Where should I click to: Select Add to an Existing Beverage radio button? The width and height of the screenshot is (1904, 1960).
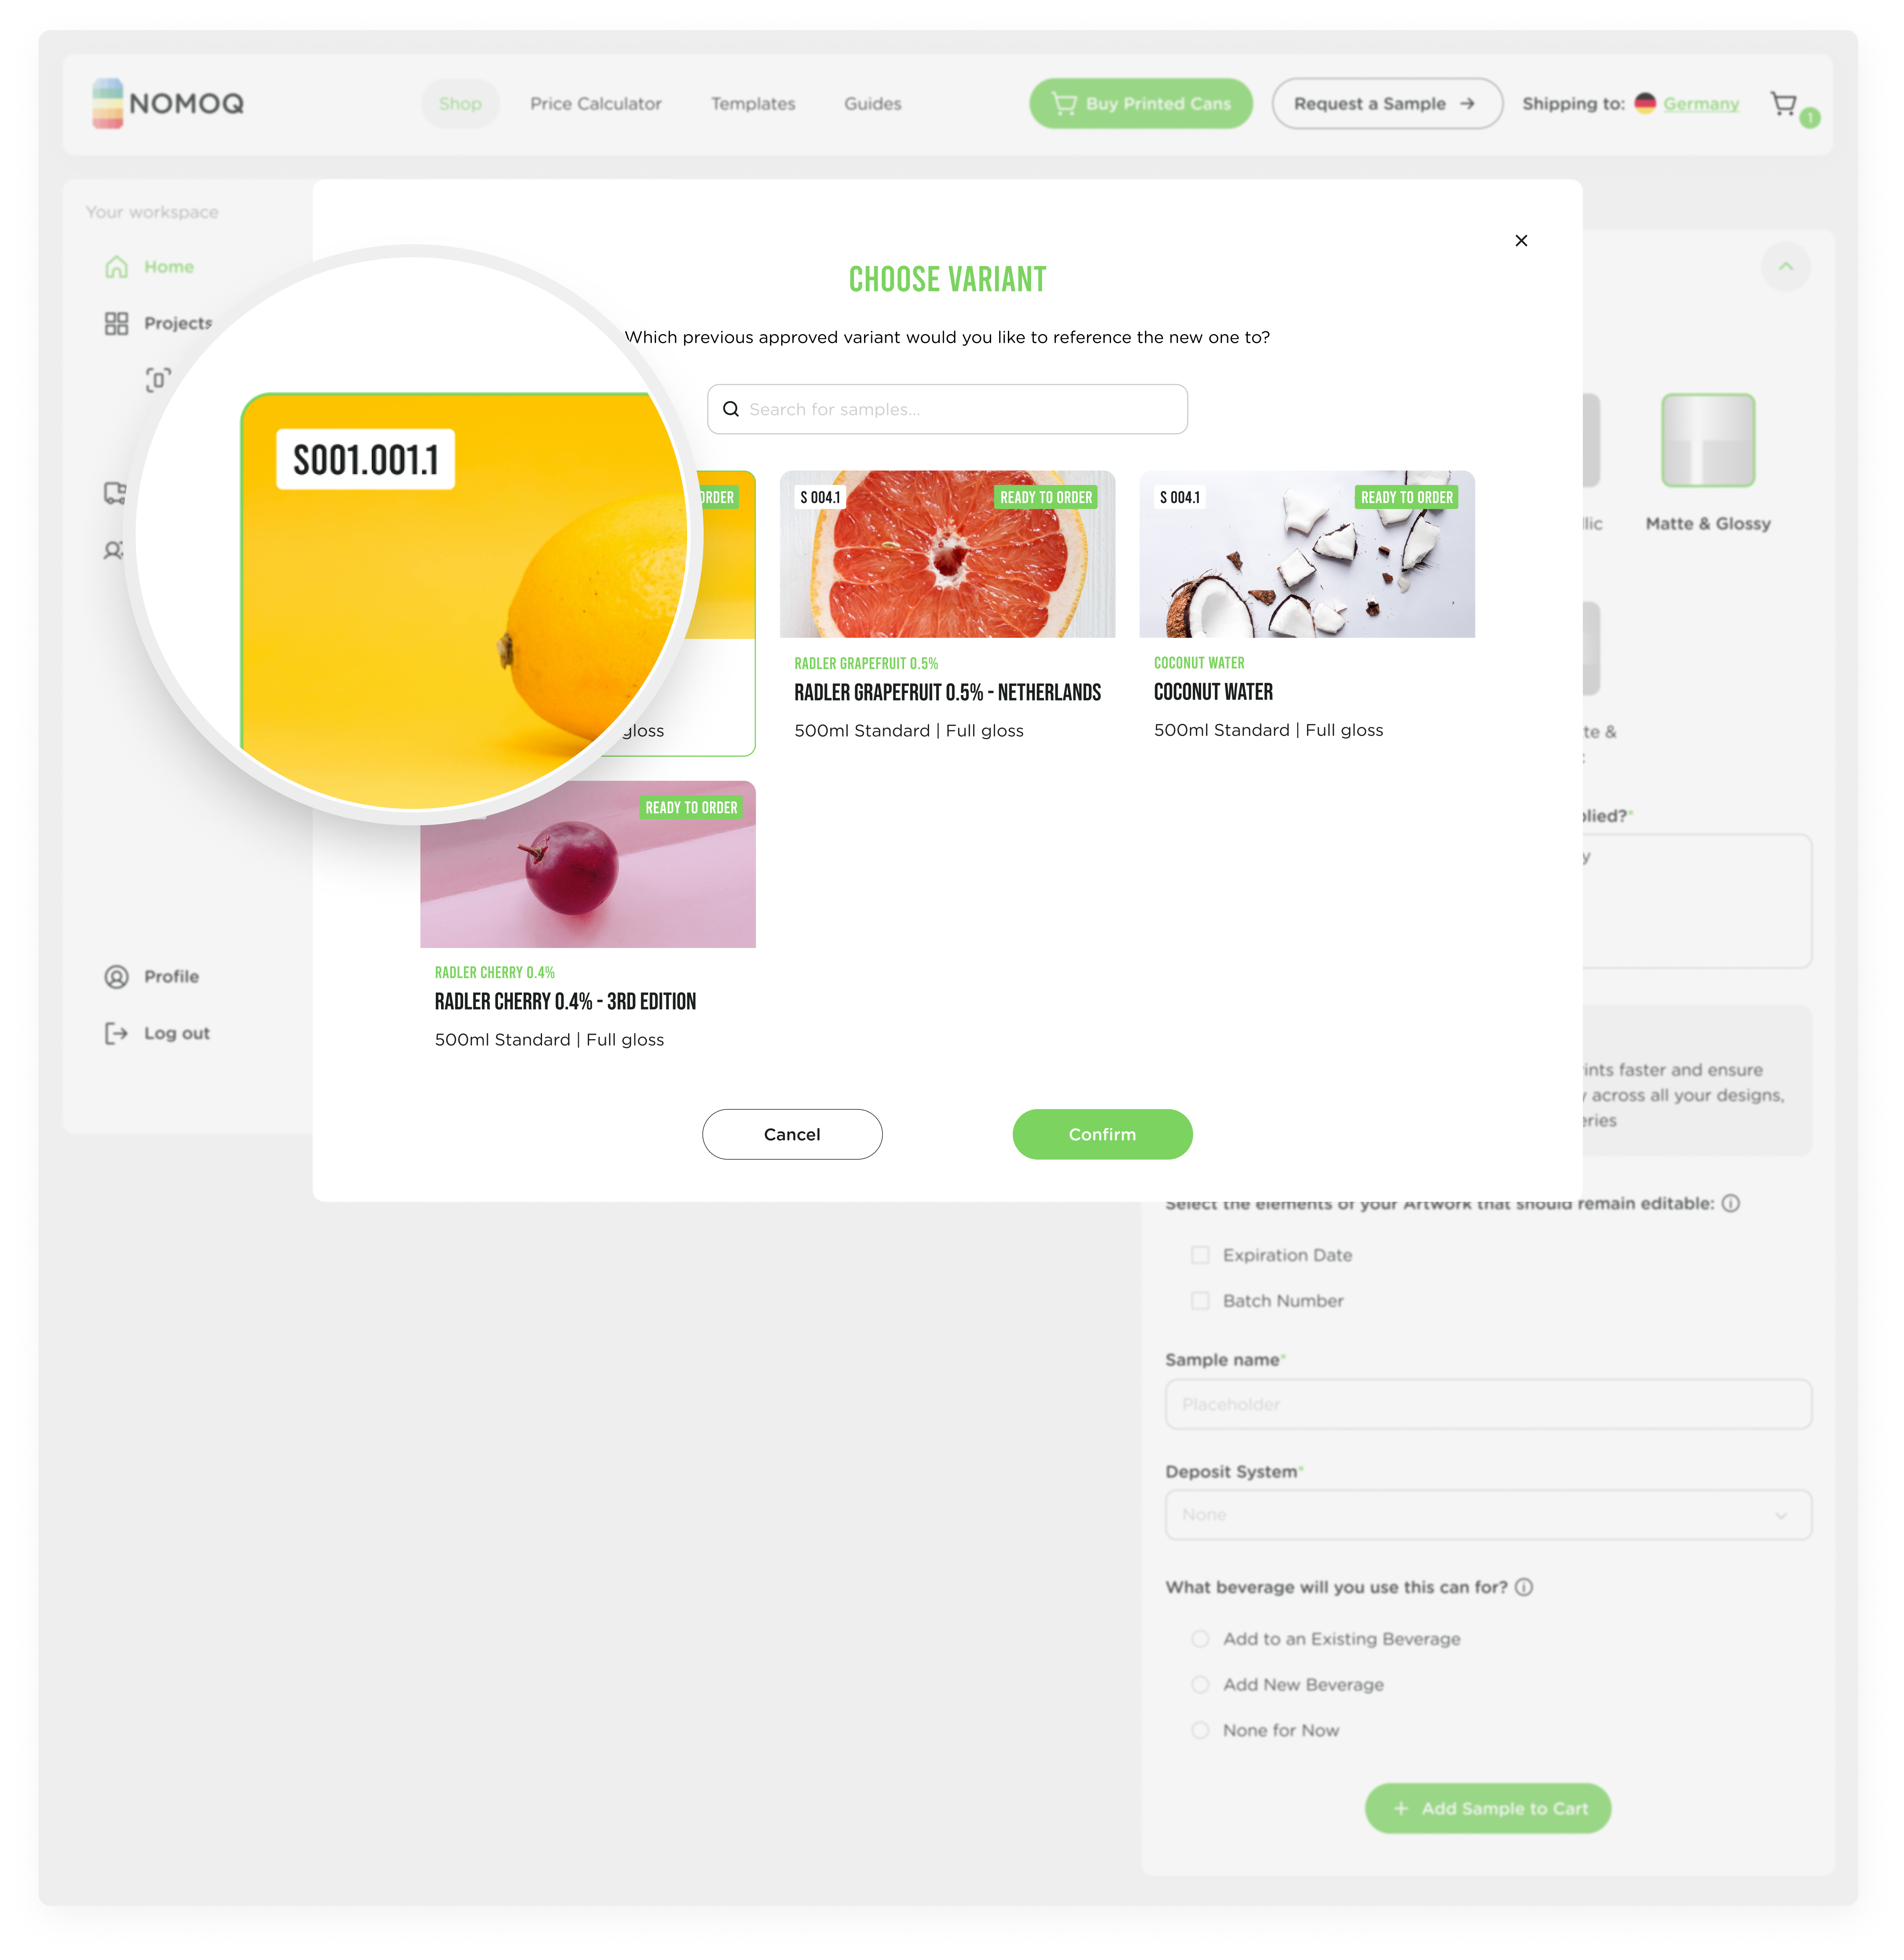pos(1200,1638)
